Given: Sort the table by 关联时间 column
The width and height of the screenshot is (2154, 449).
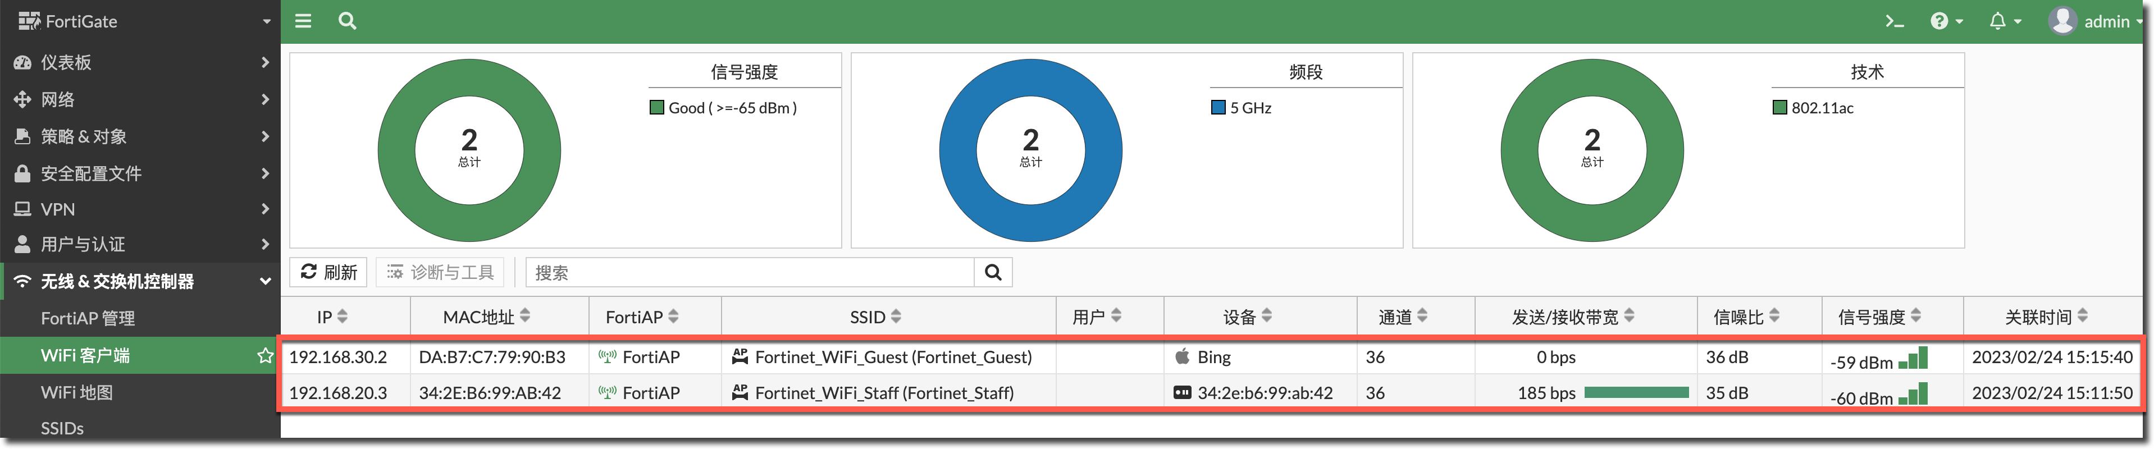Looking at the screenshot, I should tap(2046, 317).
